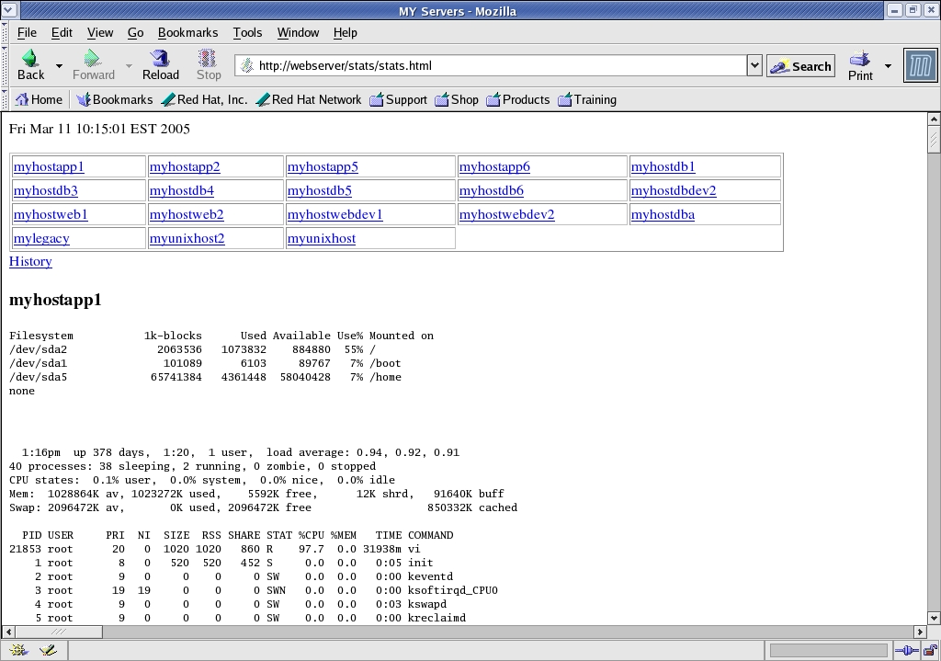Click the Mozilla throbber logo

click(918, 64)
